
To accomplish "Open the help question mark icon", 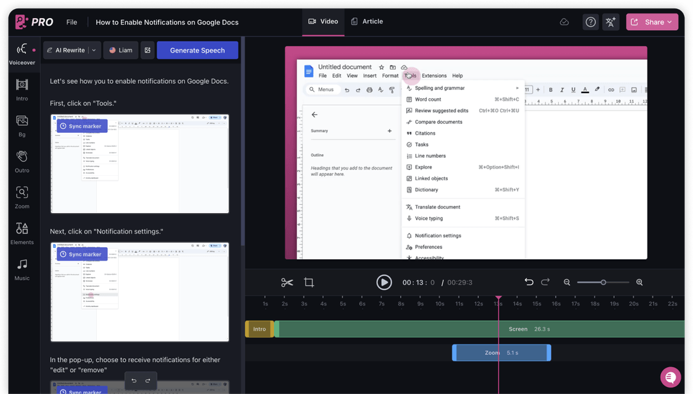I will (x=590, y=22).
